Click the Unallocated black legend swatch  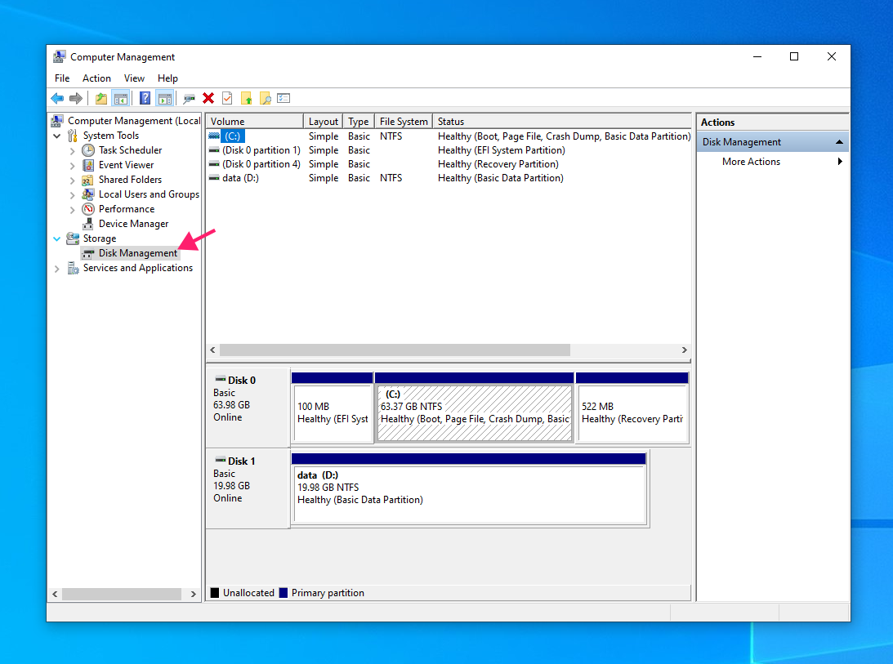tap(215, 593)
